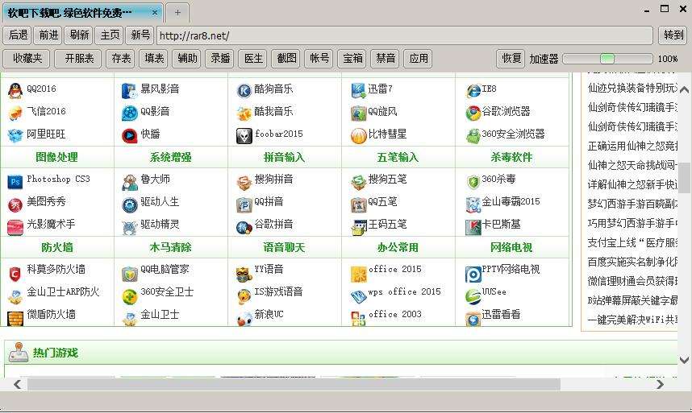Click the vertical scrollbar down arrow
Image resolution: width=692 pixels, height=413 pixels.
(x=685, y=360)
